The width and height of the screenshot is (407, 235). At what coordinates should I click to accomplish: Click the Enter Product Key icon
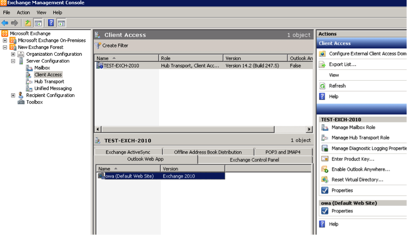click(325, 159)
